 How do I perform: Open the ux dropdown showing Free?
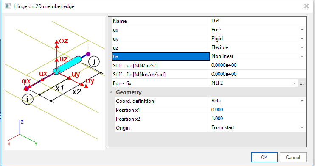[x=302, y=30]
